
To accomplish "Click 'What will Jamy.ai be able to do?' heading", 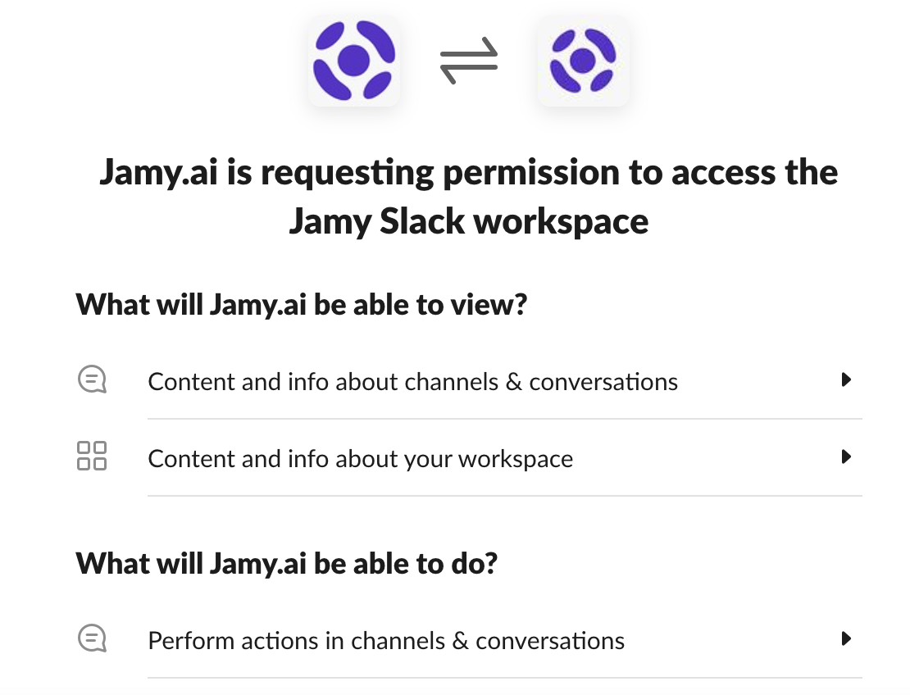I will (x=287, y=564).
